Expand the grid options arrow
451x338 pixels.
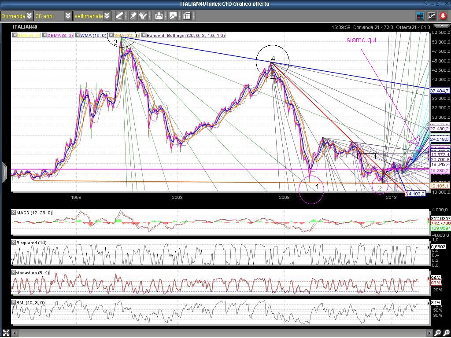point(194,16)
